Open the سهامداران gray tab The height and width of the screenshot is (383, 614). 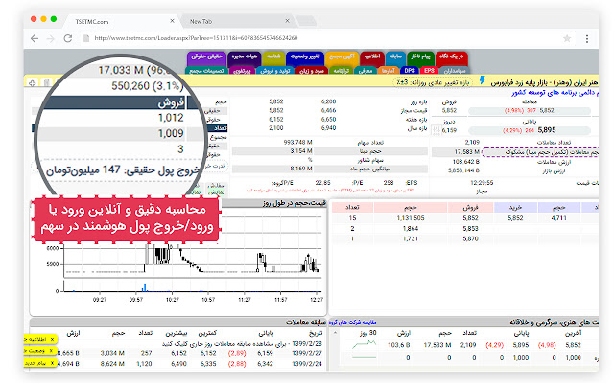pos(454,71)
